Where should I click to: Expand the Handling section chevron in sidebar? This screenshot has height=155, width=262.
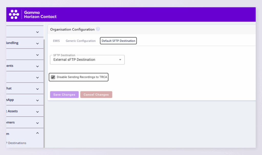click(37, 43)
